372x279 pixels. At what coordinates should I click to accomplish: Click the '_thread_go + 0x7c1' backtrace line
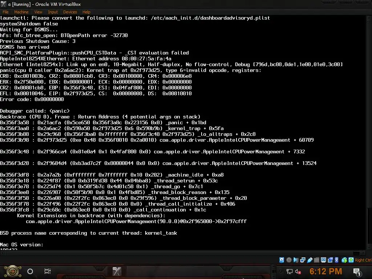102,186
